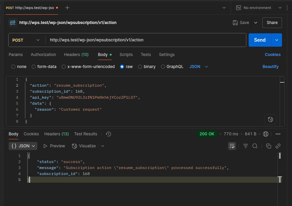Screen dimensions: 292x206
Task: Click the AI assistant icon in request editor
Action: coord(270,119)
